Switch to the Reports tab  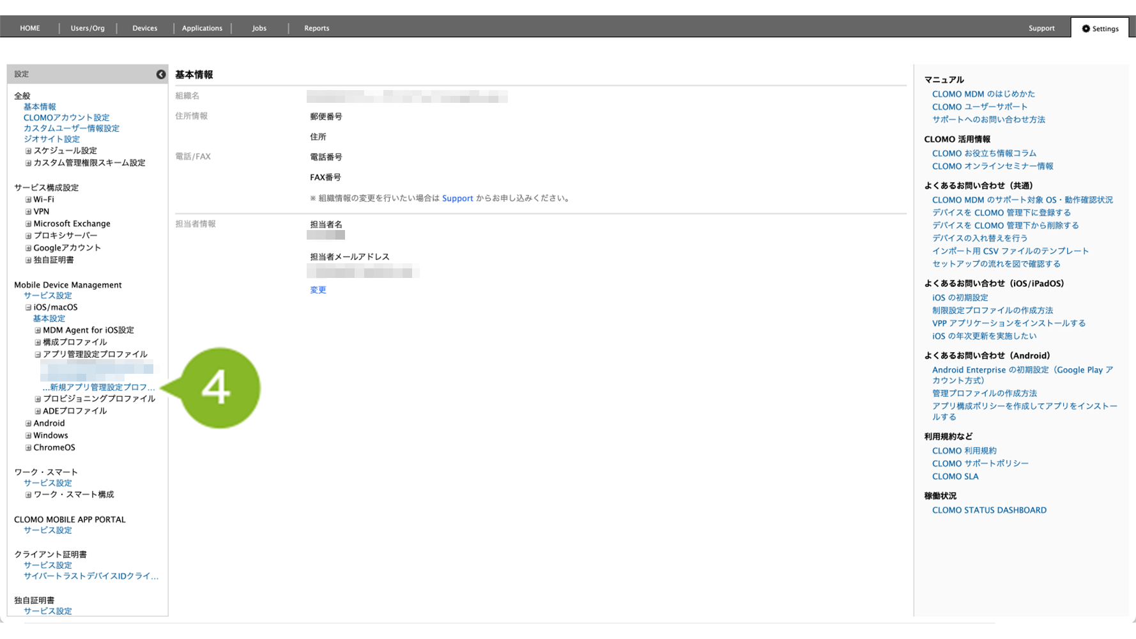pos(316,28)
